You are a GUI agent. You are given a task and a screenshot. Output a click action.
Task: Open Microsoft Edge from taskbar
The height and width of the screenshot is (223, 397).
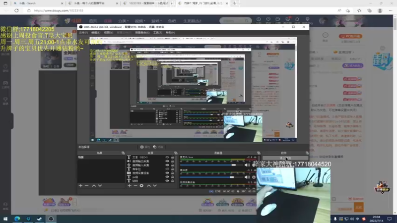coord(17,219)
